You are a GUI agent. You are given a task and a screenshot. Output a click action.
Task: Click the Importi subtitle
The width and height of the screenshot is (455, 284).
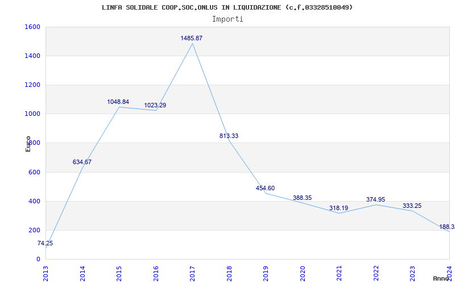[x=227, y=19]
